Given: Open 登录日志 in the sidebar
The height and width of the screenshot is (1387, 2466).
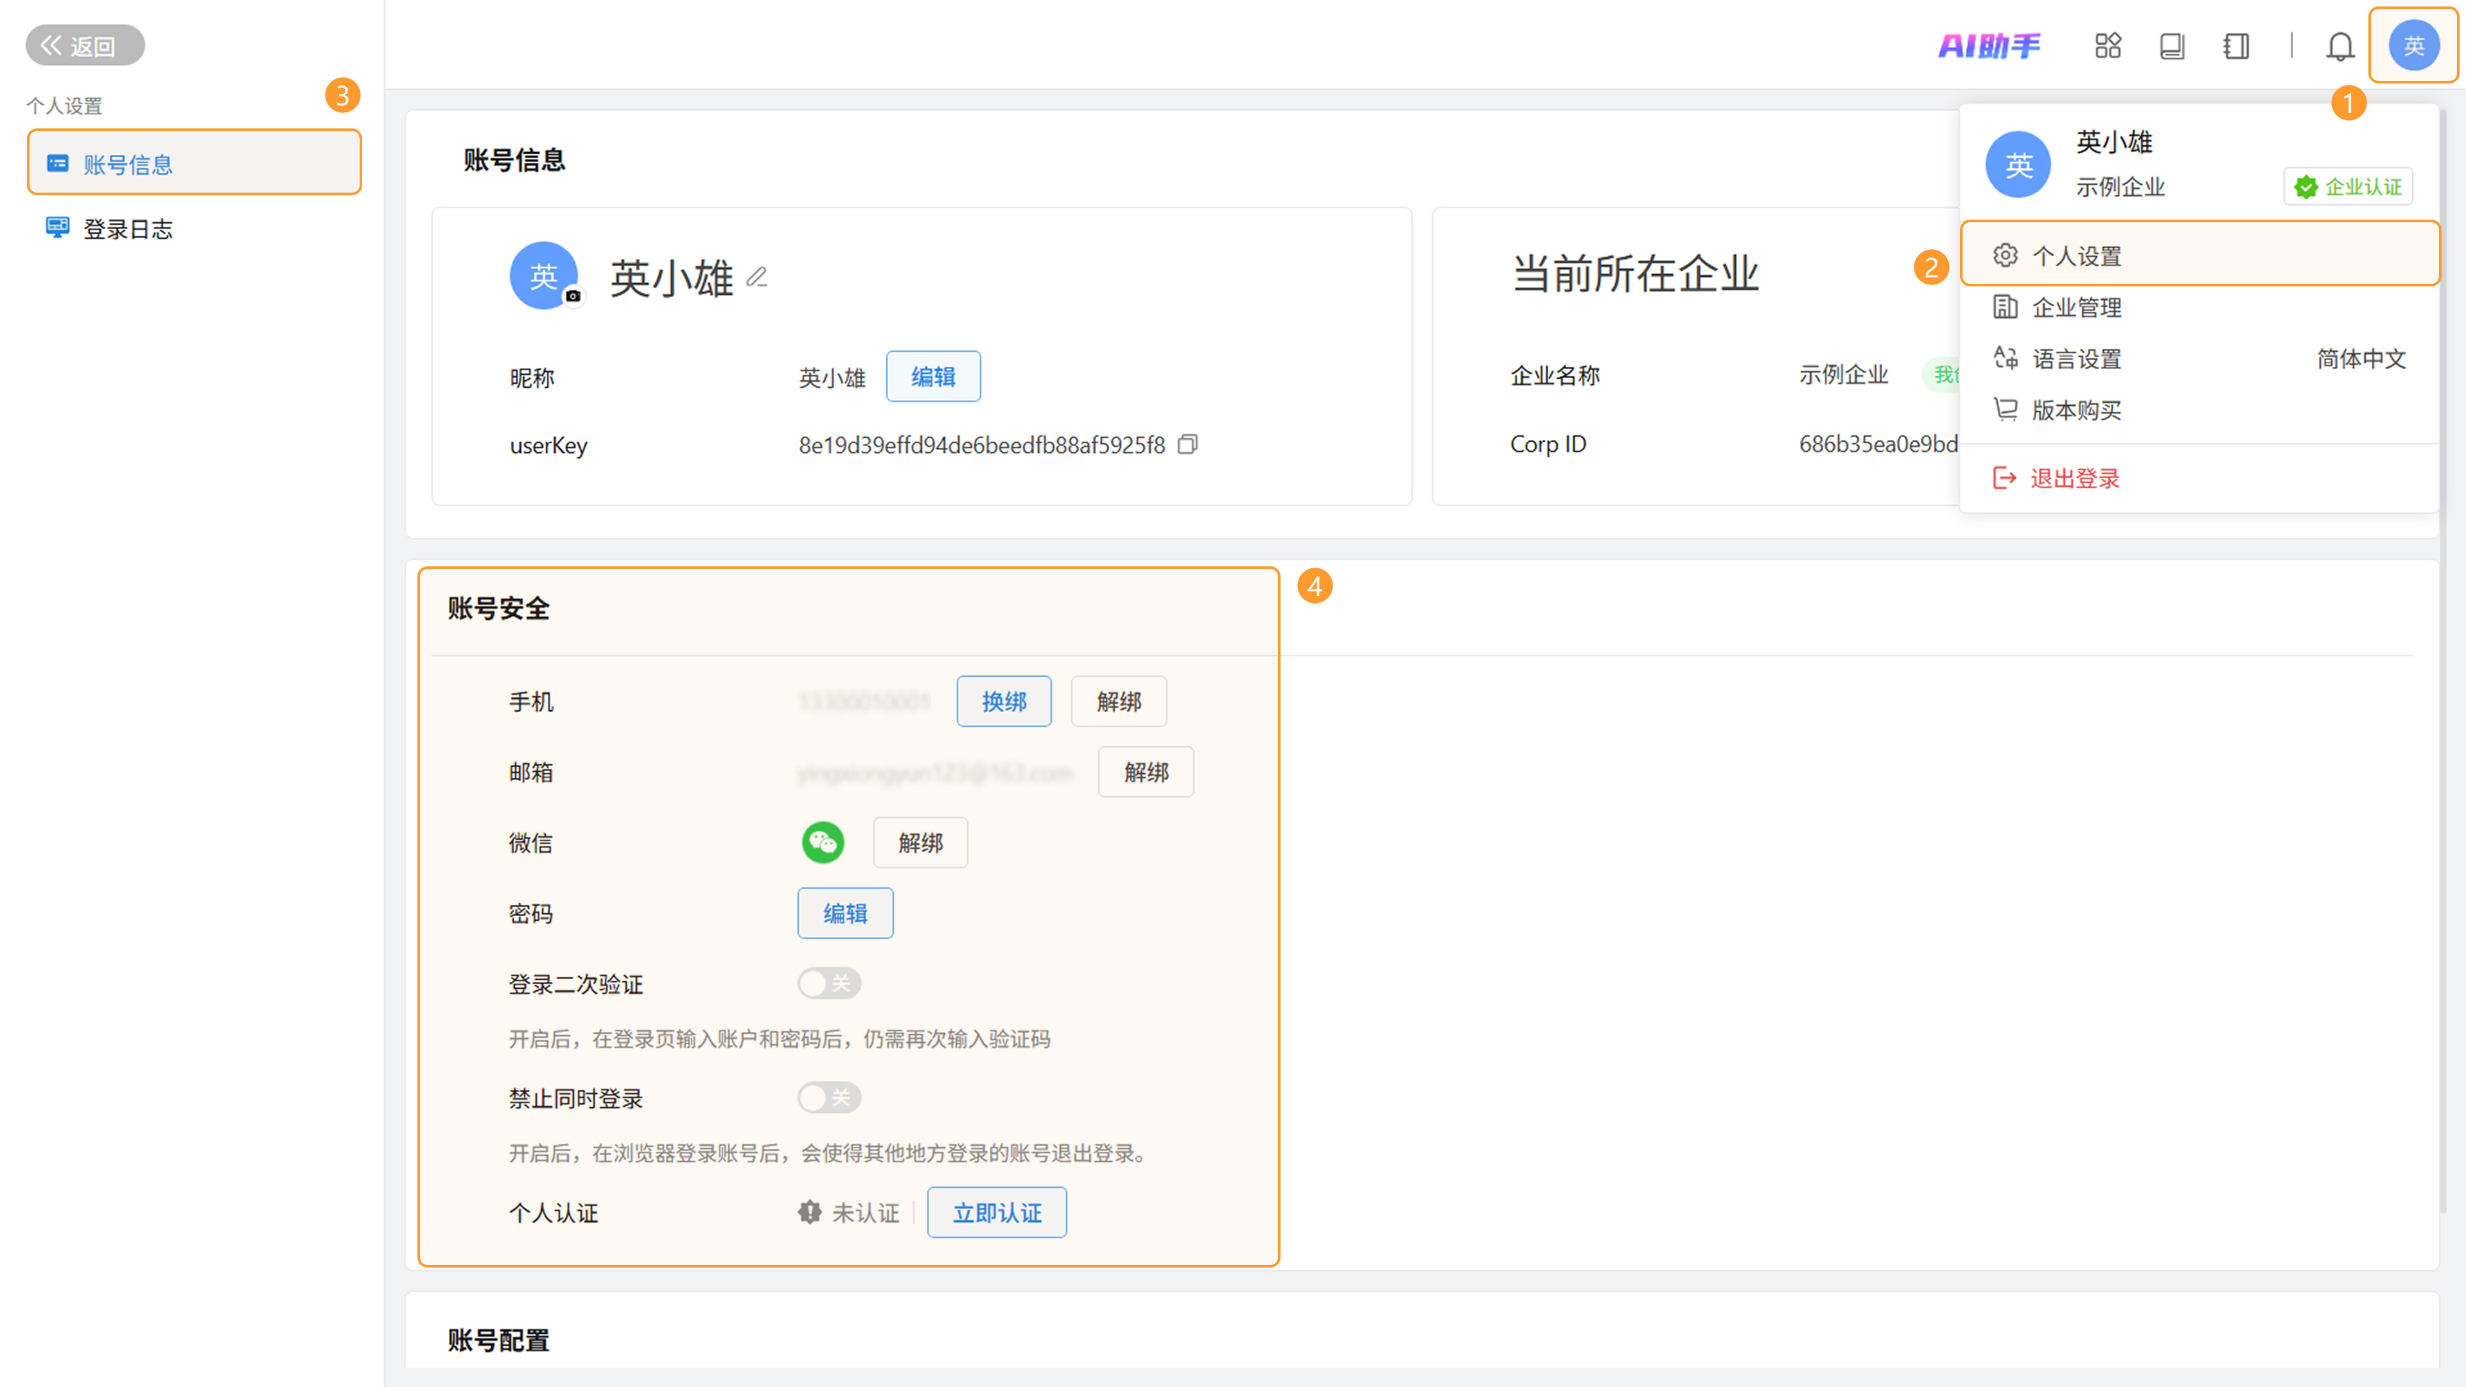Looking at the screenshot, I should point(127,229).
